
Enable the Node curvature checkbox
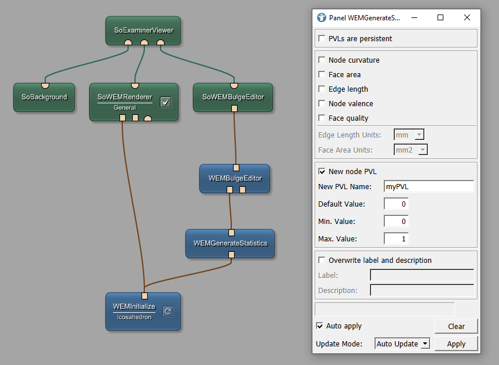(x=322, y=60)
